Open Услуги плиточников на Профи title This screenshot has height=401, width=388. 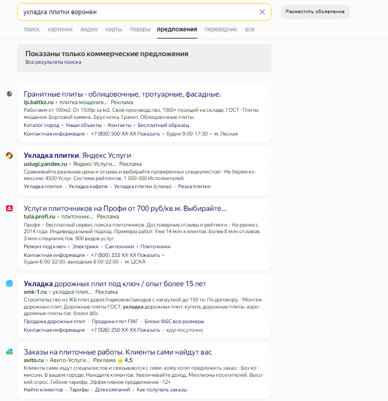125,208
